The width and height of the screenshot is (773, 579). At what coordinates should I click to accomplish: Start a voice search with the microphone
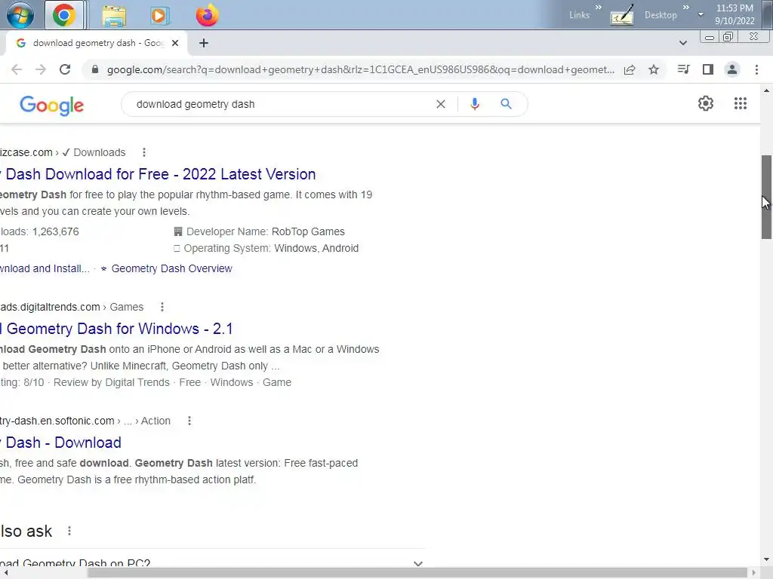coord(475,104)
